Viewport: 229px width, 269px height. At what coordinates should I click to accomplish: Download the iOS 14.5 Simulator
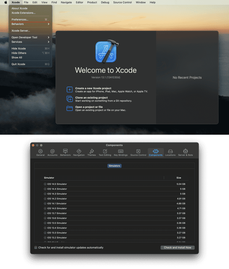click(45, 184)
